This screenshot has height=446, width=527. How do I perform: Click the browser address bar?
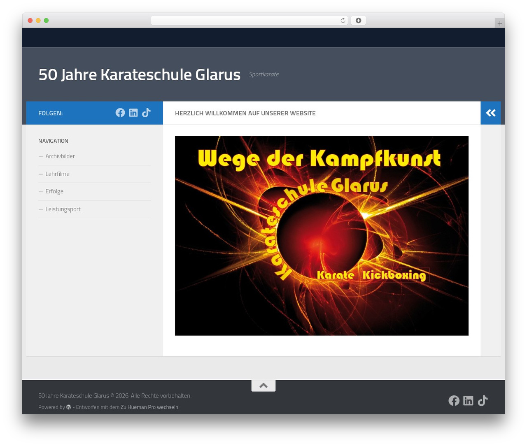click(x=250, y=21)
